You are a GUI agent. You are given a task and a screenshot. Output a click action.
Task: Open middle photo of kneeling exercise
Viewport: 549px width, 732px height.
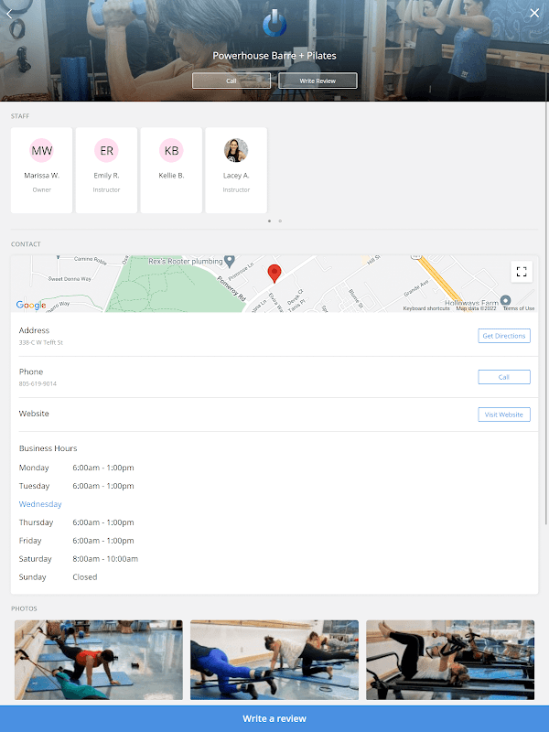tap(274, 660)
